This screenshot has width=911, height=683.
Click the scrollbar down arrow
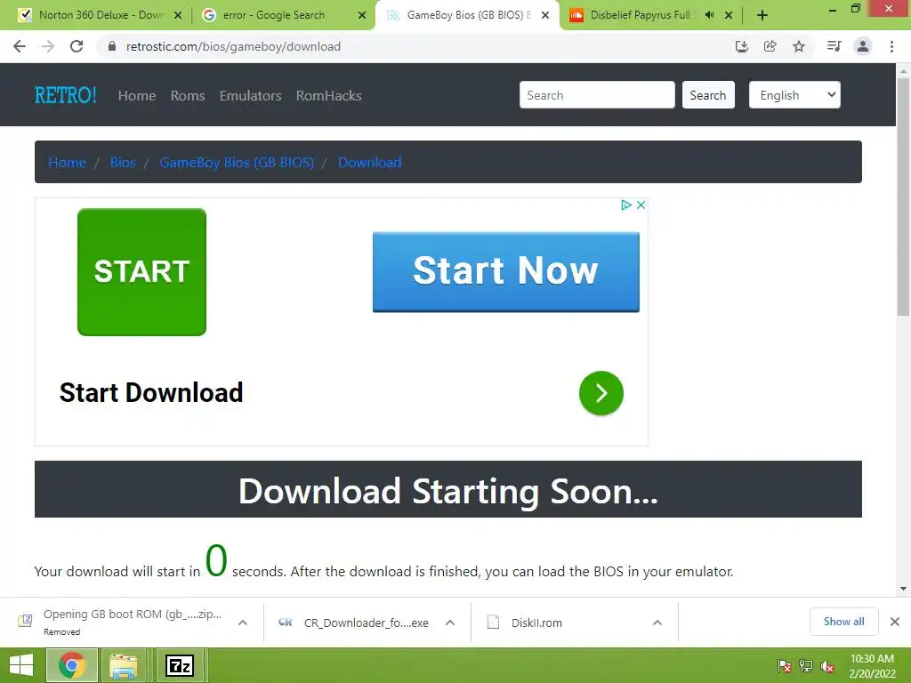pos(903,589)
